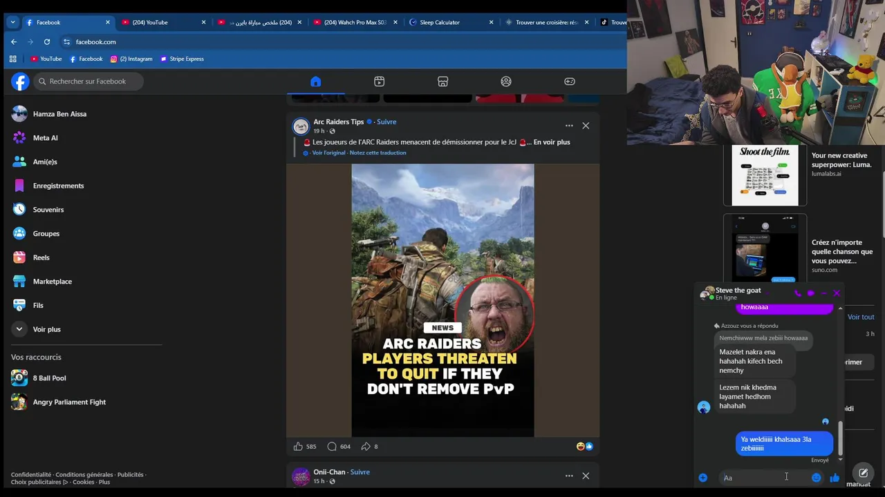Open options menu on Onii-Chan post
This screenshot has height=497, width=885.
click(x=569, y=476)
